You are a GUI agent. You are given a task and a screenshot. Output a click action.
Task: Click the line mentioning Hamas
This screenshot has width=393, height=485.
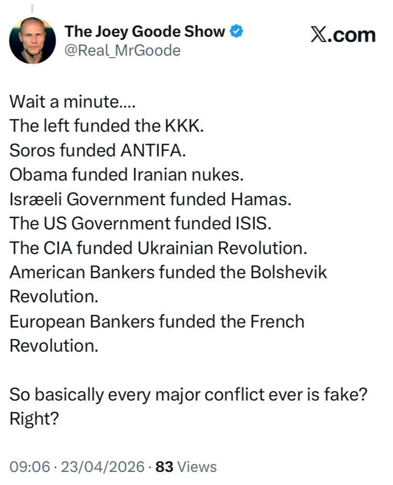[150, 199]
